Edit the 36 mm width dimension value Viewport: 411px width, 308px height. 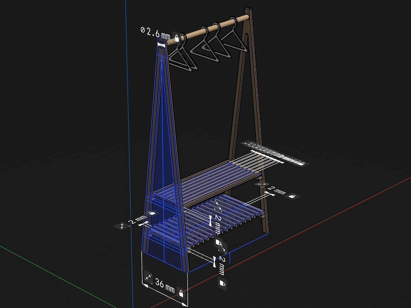(165, 286)
